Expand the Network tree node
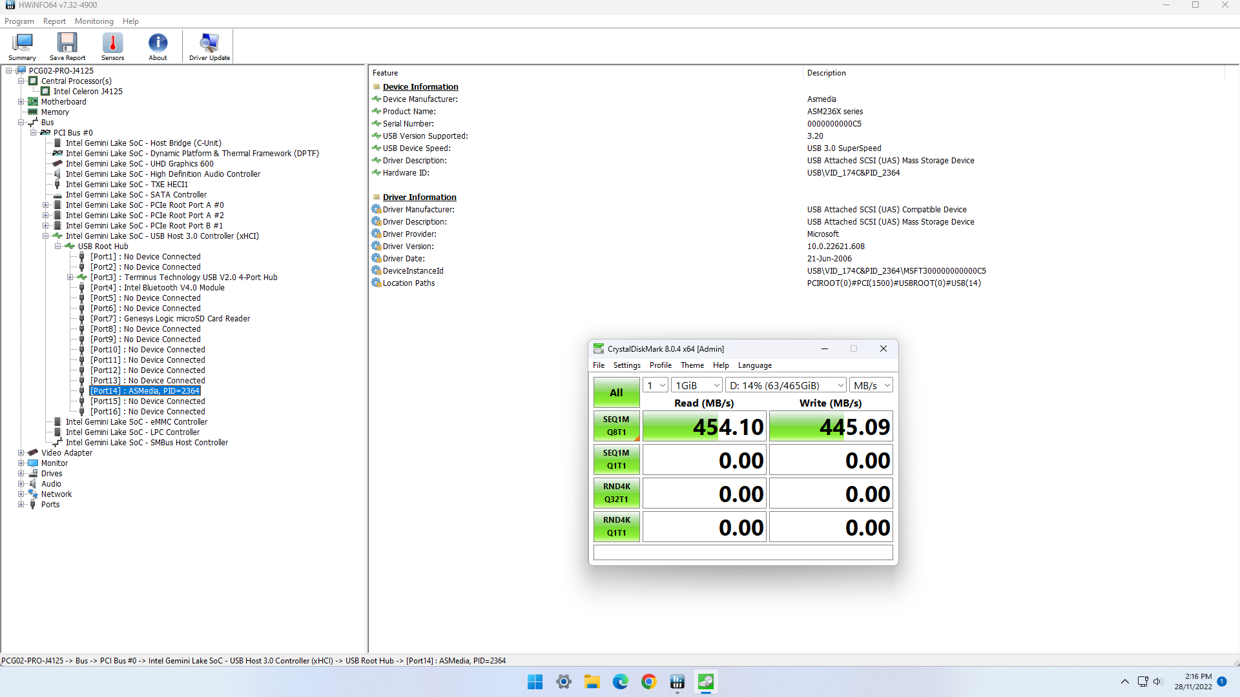This screenshot has height=697, width=1240. (21, 494)
